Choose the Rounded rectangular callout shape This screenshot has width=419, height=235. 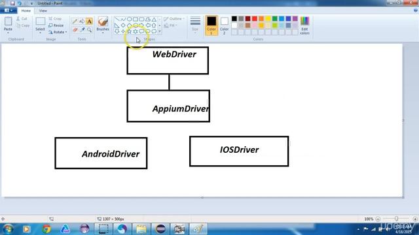pyautogui.click(x=141, y=31)
